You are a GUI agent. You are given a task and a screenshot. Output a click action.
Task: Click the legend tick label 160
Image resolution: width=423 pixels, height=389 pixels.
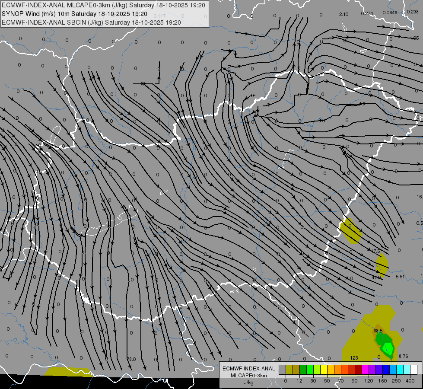pos(382,381)
